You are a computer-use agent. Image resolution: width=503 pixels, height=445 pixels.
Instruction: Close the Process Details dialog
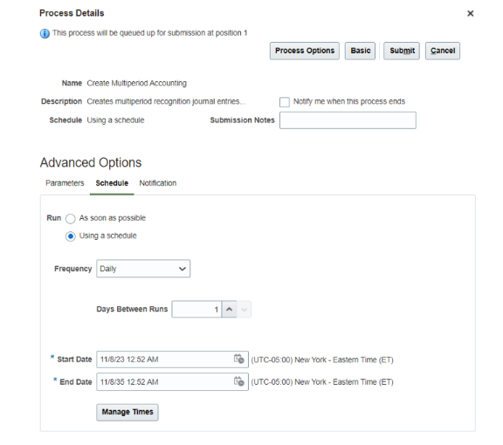471,13
